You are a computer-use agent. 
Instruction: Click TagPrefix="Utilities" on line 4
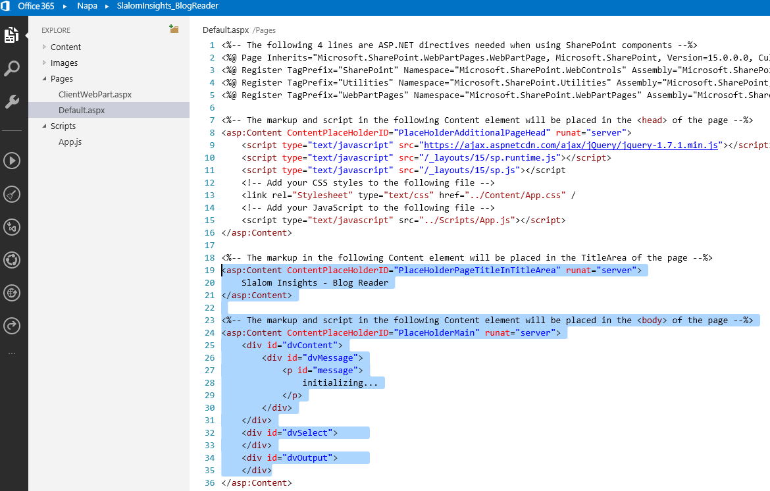point(340,82)
